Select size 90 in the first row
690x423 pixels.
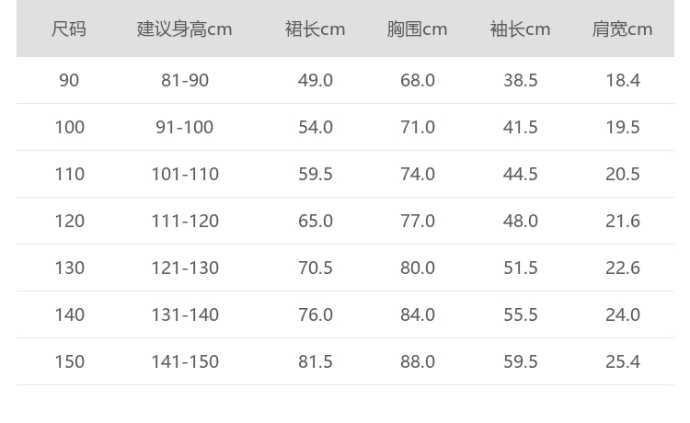(69, 80)
